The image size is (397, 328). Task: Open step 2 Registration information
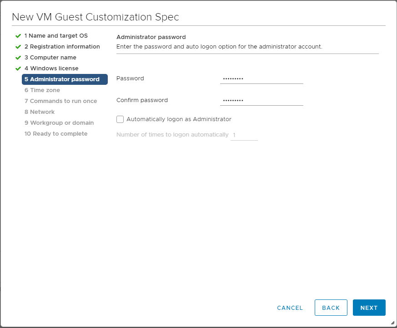[x=62, y=47]
